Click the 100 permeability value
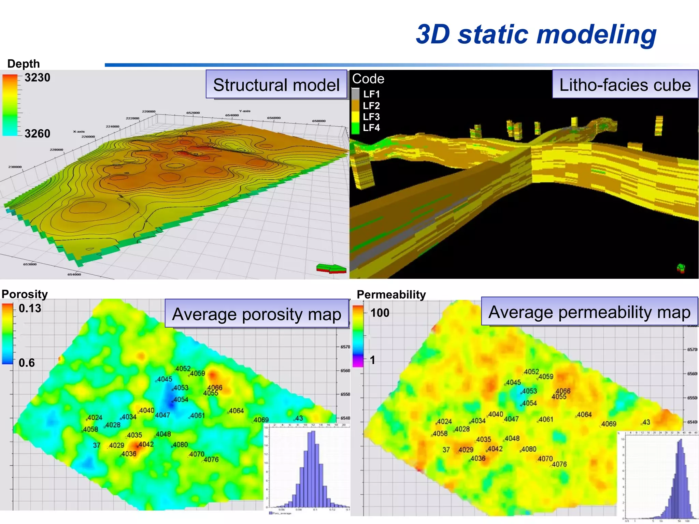The height and width of the screenshot is (524, 699). 380,313
